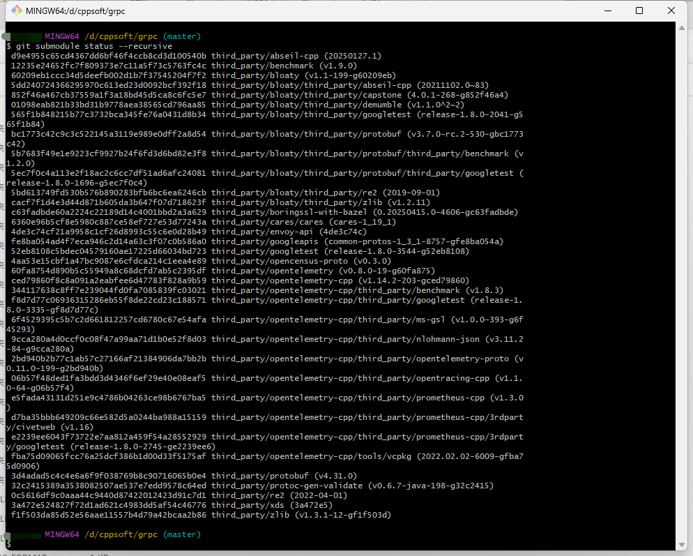Click third_party/xds (3a472e5) path
Screen dimensions: 693x556
pyautogui.click(x=247, y=504)
